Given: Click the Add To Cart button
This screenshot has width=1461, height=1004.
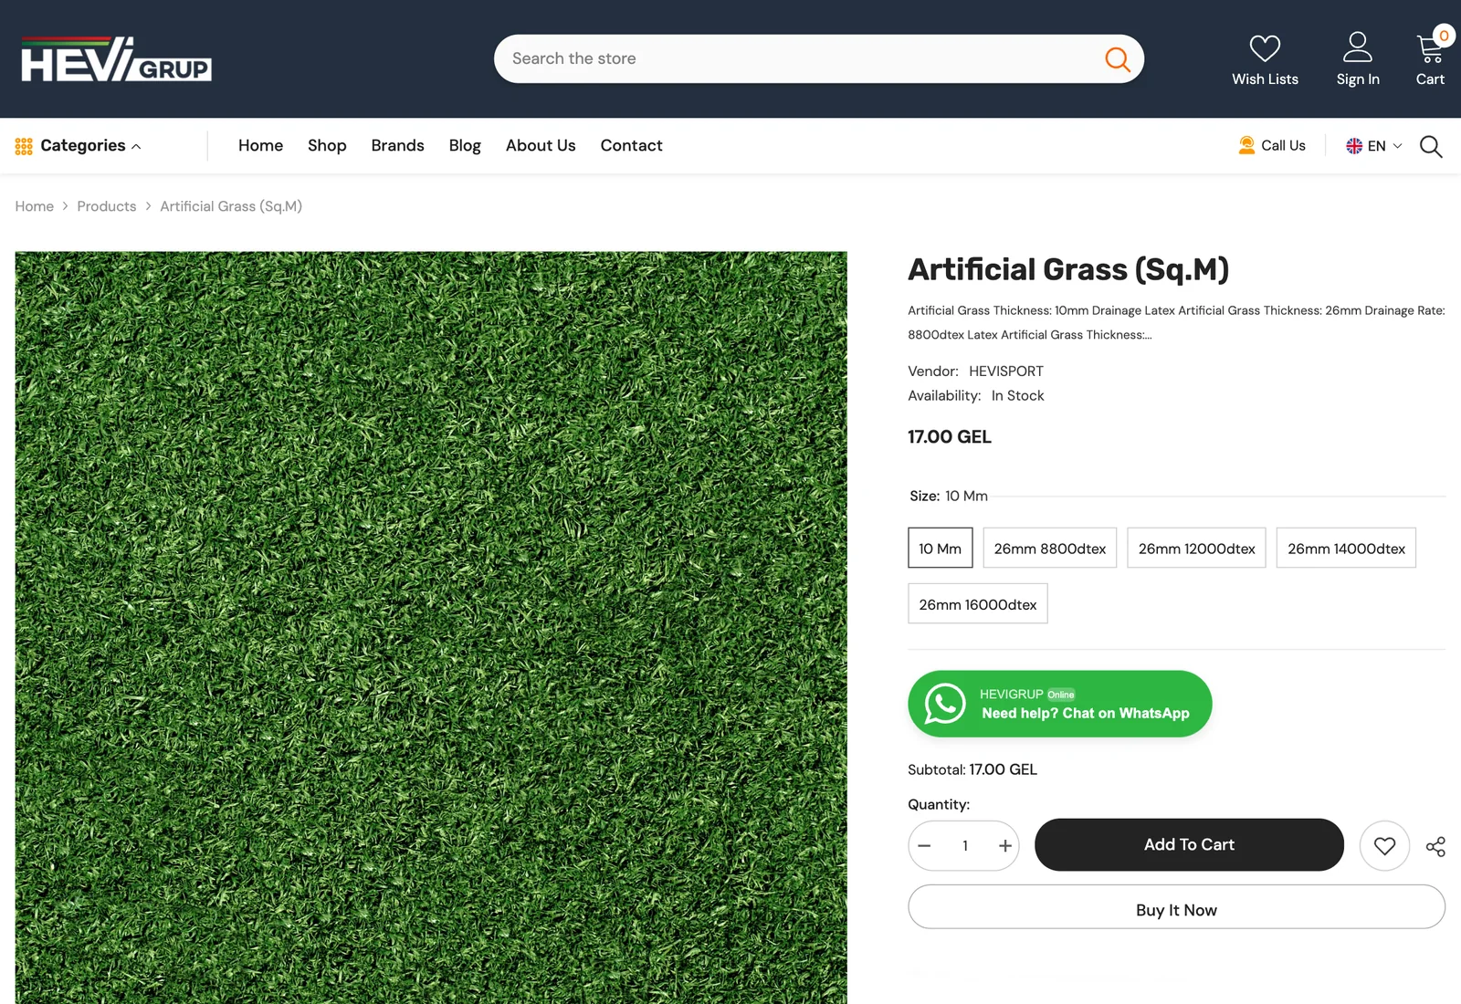Looking at the screenshot, I should point(1189,845).
